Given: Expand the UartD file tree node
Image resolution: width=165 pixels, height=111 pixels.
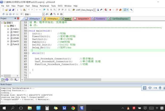Looking at the screenshot, I should 8,41.
